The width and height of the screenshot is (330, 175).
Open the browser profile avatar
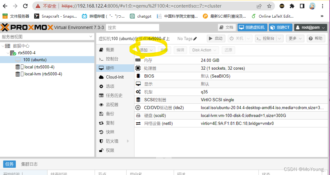coord(312,6)
